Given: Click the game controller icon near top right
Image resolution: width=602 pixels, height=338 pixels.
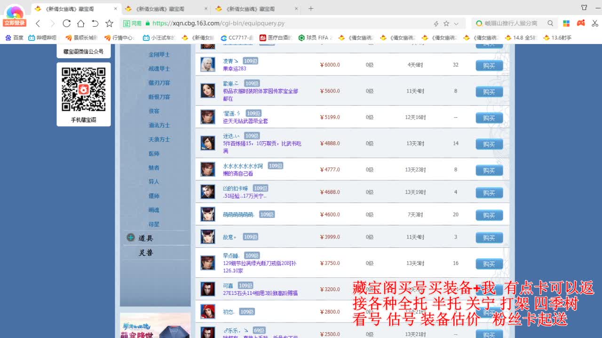Looking at the screenshot, I should pyautogui.click(x=580, y=23).
